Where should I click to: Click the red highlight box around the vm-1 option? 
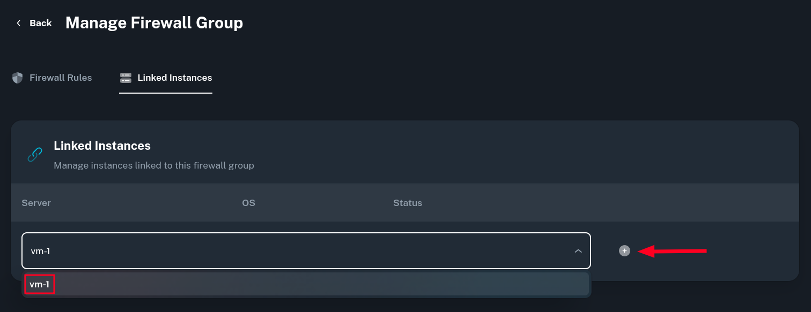click(x=40, y=284)
